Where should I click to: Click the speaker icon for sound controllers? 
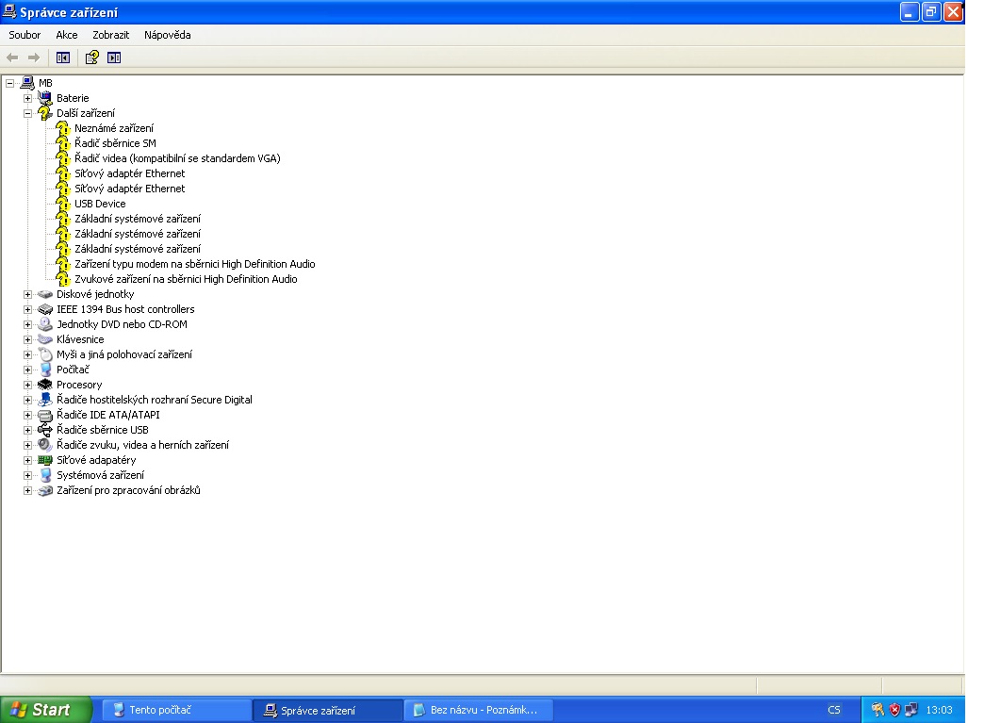pyautogui.click(x=45, y=445)
